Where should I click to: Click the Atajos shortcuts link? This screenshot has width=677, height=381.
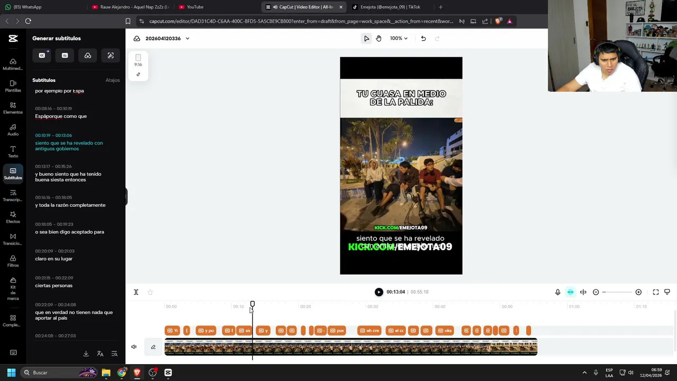click(113, 80)
